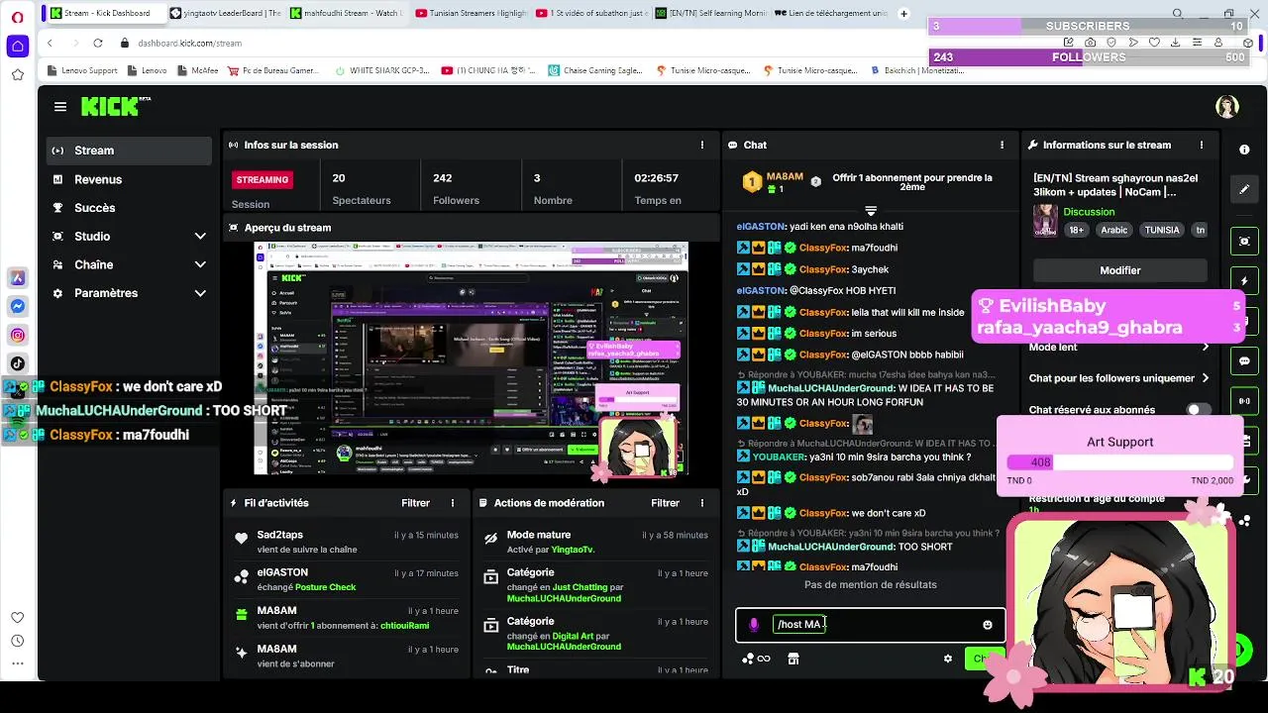Open a new browser tab
This screenshot has width=1268, height=713.
tap(903, 14)
